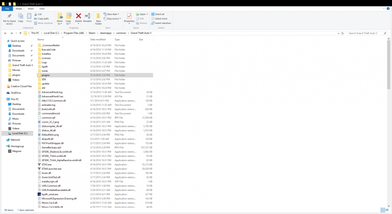This screenshot has width=392, height=214.
Task: Select Homegroup in navigation pane
Action: click(17, 146)
